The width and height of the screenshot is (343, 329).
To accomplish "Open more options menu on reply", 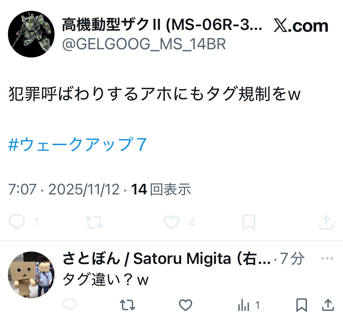I will [327, 258].
